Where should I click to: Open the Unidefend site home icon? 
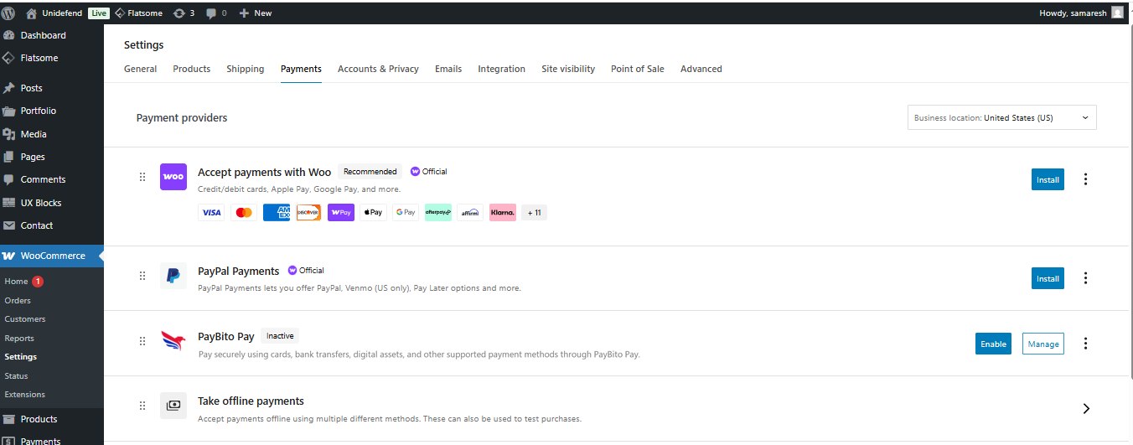[32, 13]
